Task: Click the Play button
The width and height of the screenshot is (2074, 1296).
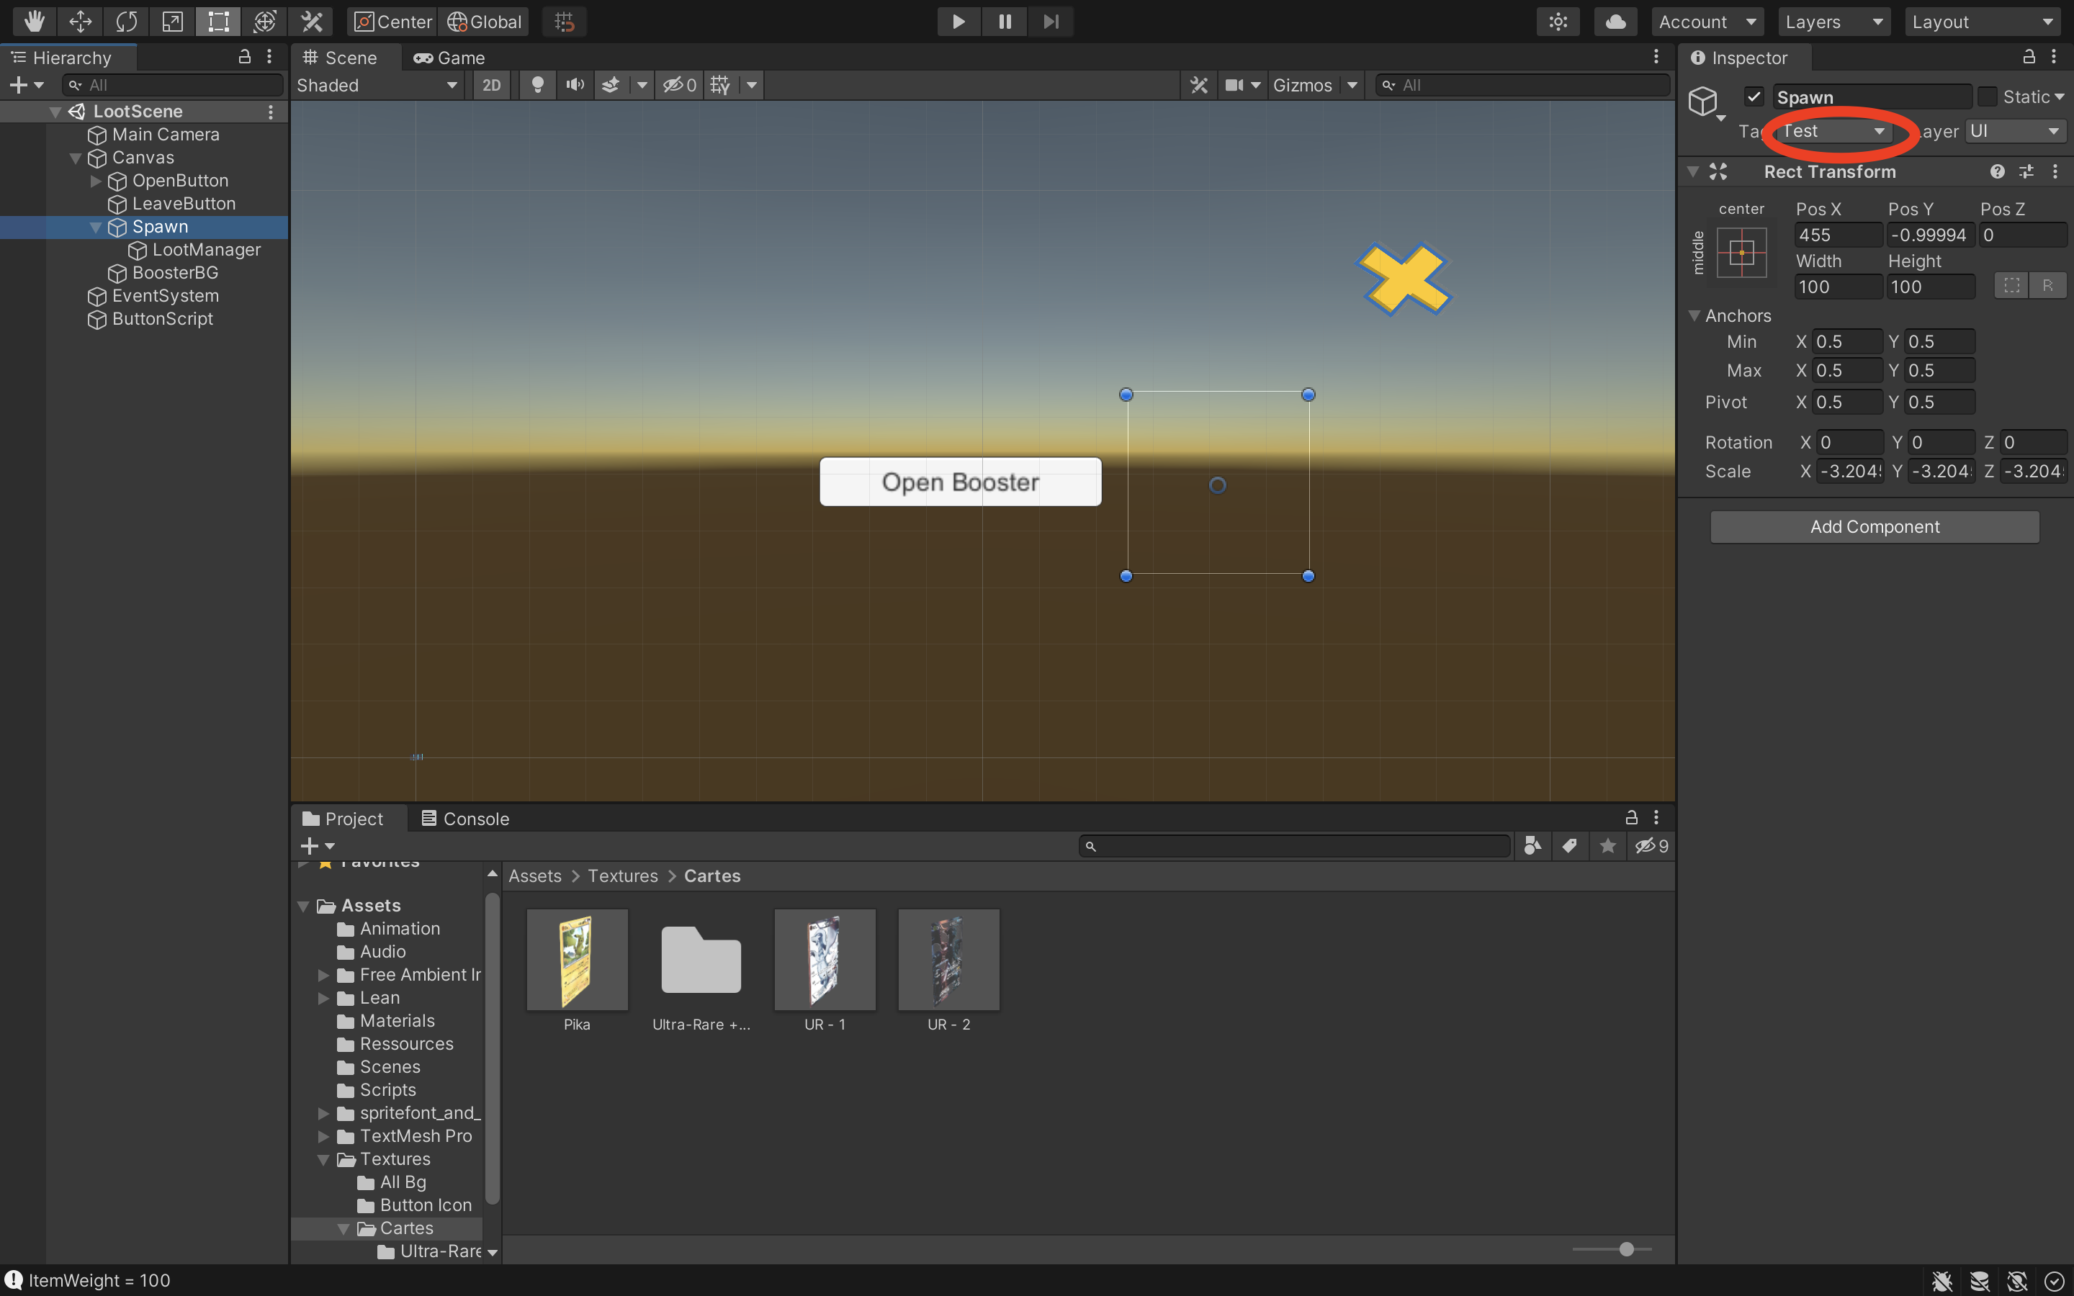Action: [959, 22]
